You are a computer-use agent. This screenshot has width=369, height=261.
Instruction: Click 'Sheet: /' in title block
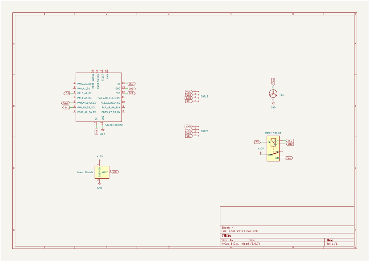coord(227,228)
